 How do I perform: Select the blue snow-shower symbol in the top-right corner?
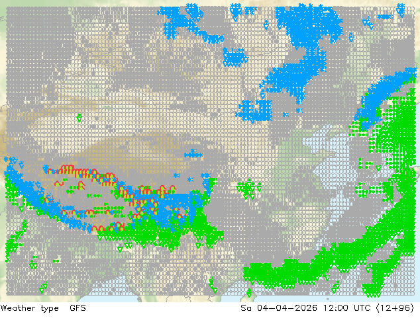(x=400, y=10)
